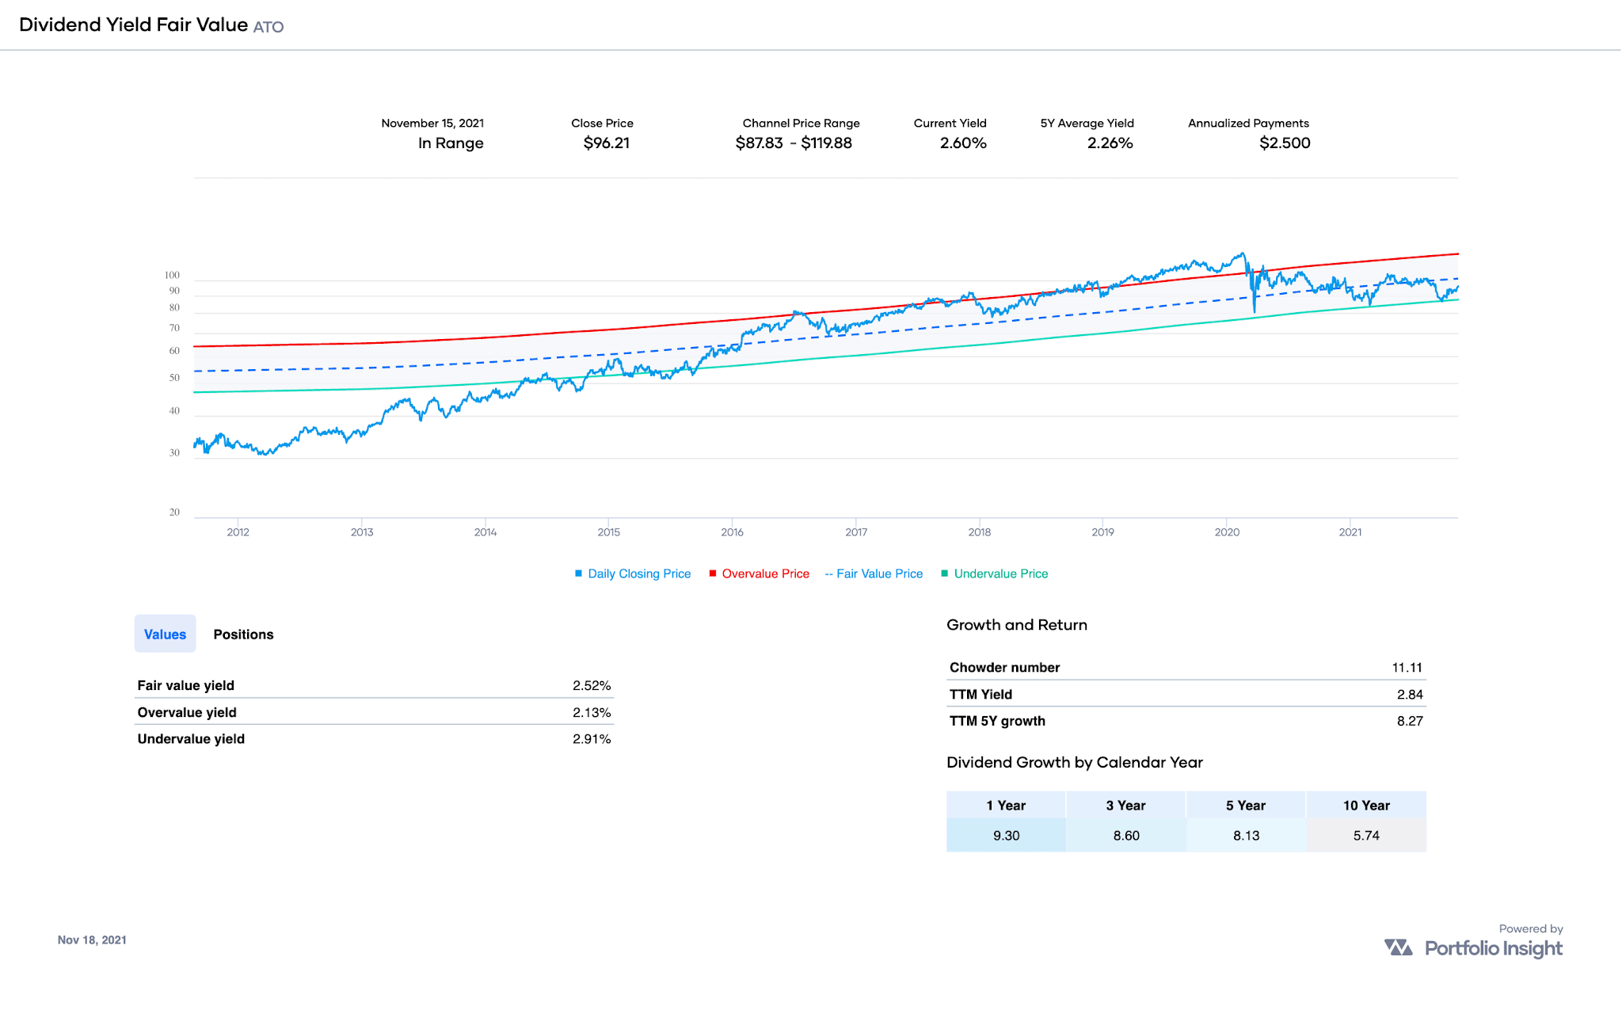The width and height of the screenshot is (1622, 1010).
Task: Click the 2018 x-axis label
Action: [x=979, y=532]
